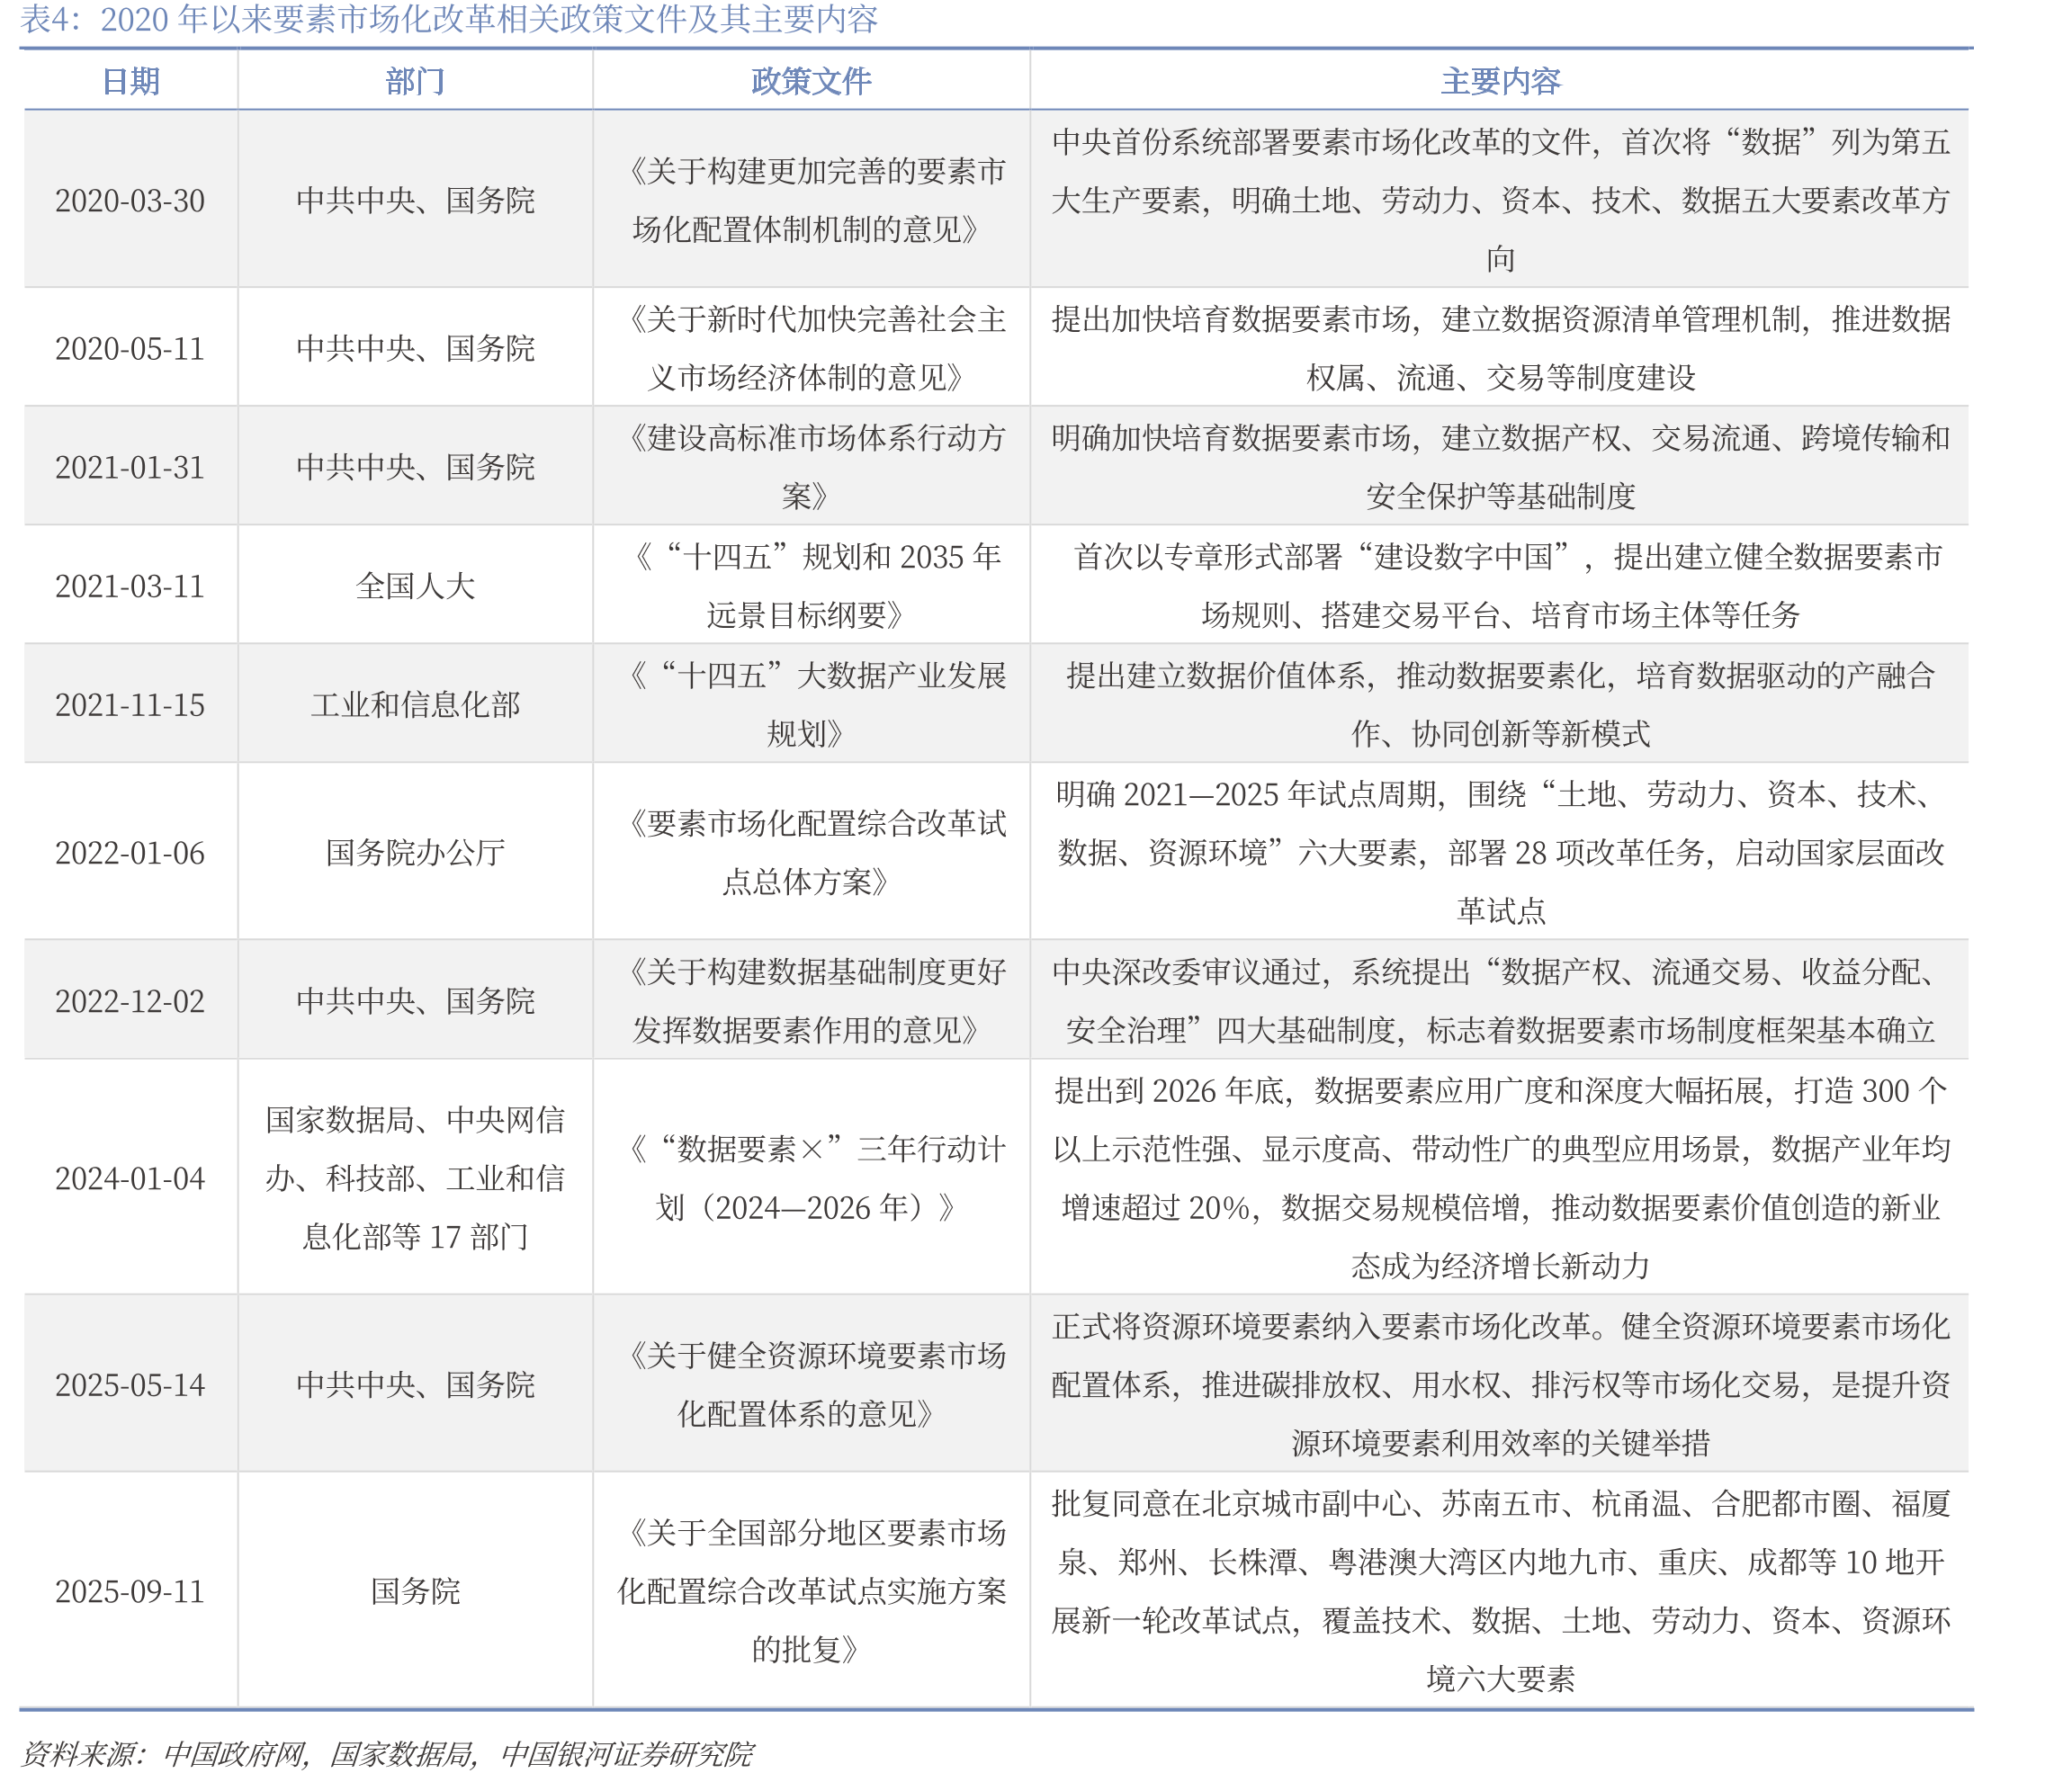Click 中共中央、国务院 in the 2020-05-11 row
2072x1782 pixels.
coord(415,349)
